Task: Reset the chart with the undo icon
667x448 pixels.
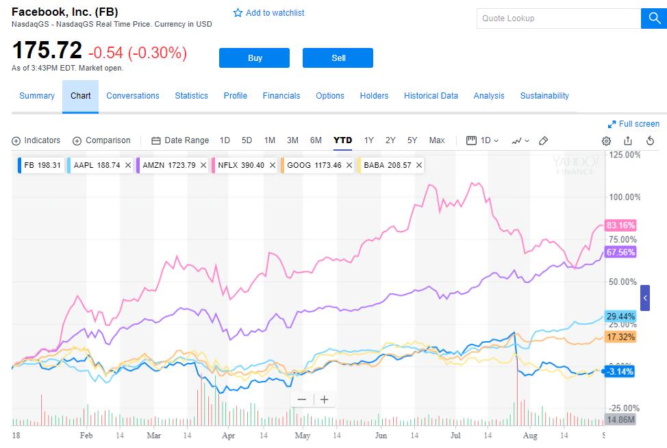Action: click(x=650, y=141)
